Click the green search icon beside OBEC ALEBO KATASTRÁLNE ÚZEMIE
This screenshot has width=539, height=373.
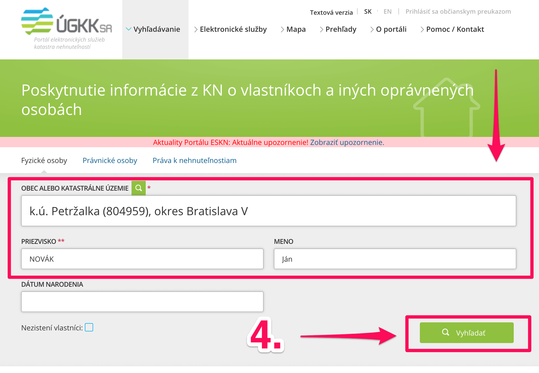138,188
